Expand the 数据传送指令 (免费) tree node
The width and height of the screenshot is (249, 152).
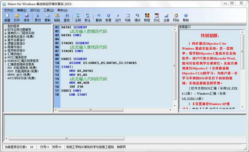(x=5, y=37)
